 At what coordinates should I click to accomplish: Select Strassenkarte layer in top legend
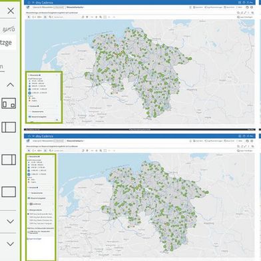(37, 111)
